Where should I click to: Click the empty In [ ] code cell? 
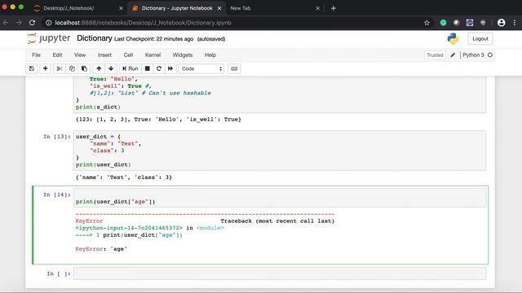pos(280,273)
